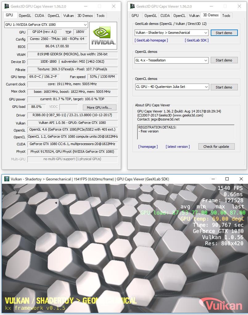Viewport: 248px width, 315px height.
Task: Click the Multi-GPU support field
Action: 72,159
